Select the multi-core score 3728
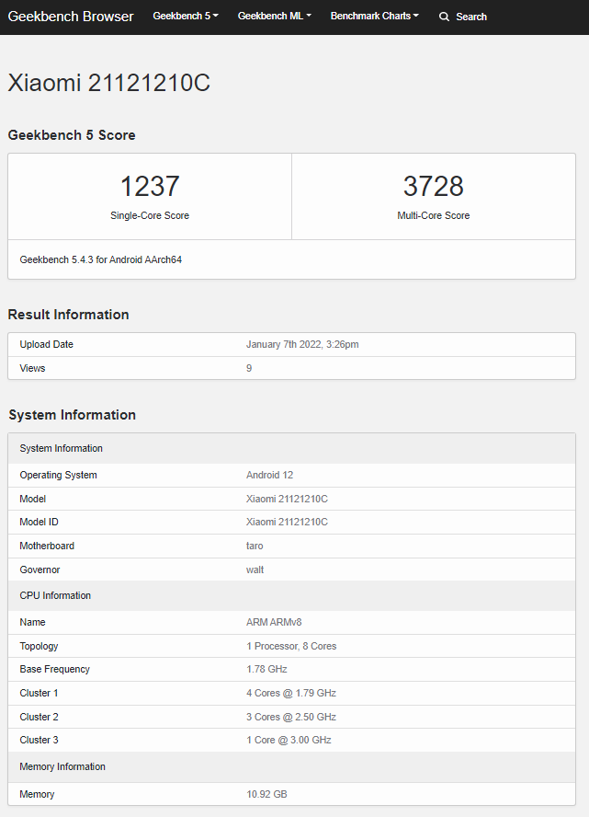 pyautogui.click(x=434, y=186)
